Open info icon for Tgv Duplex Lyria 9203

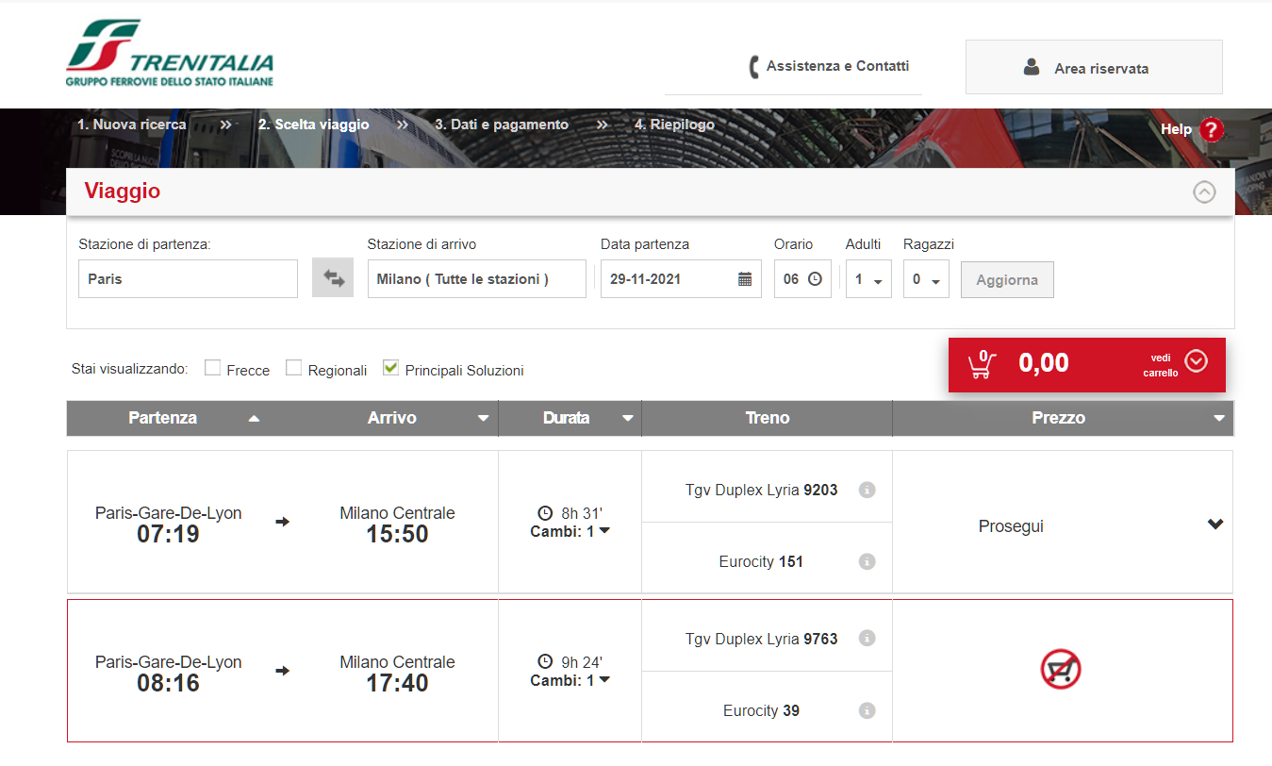(867, 490)
